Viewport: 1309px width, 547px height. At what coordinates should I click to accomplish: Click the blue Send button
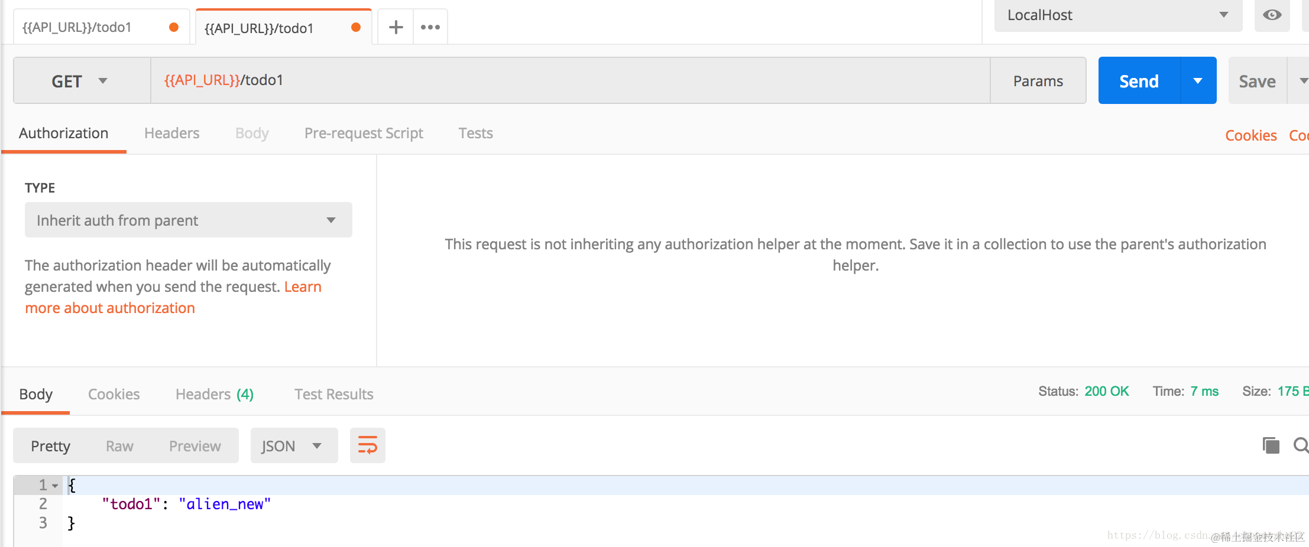[x=1139, y=81]
